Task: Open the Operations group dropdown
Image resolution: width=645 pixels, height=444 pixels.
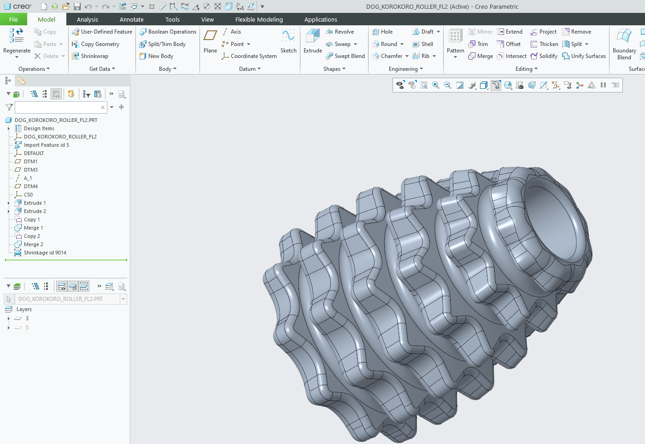Action: tap(34, 69)
